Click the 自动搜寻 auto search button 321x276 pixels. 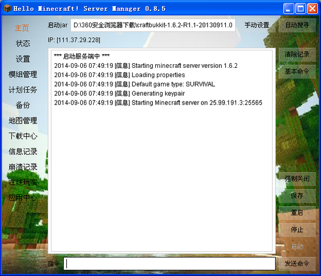point(297,25)
